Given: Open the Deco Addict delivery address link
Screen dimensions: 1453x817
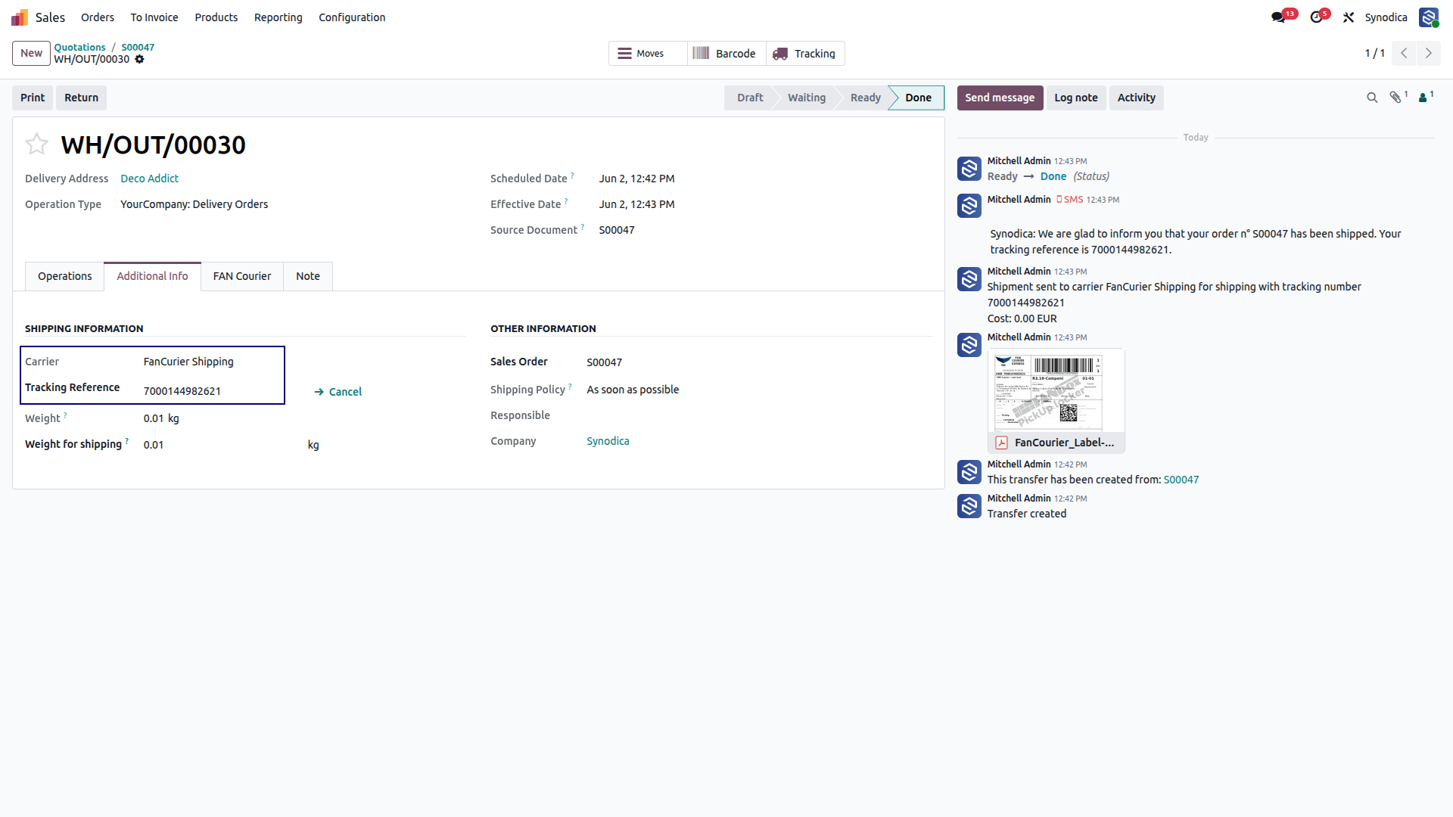Looking at the screenshot, I should tap(149, 179).
